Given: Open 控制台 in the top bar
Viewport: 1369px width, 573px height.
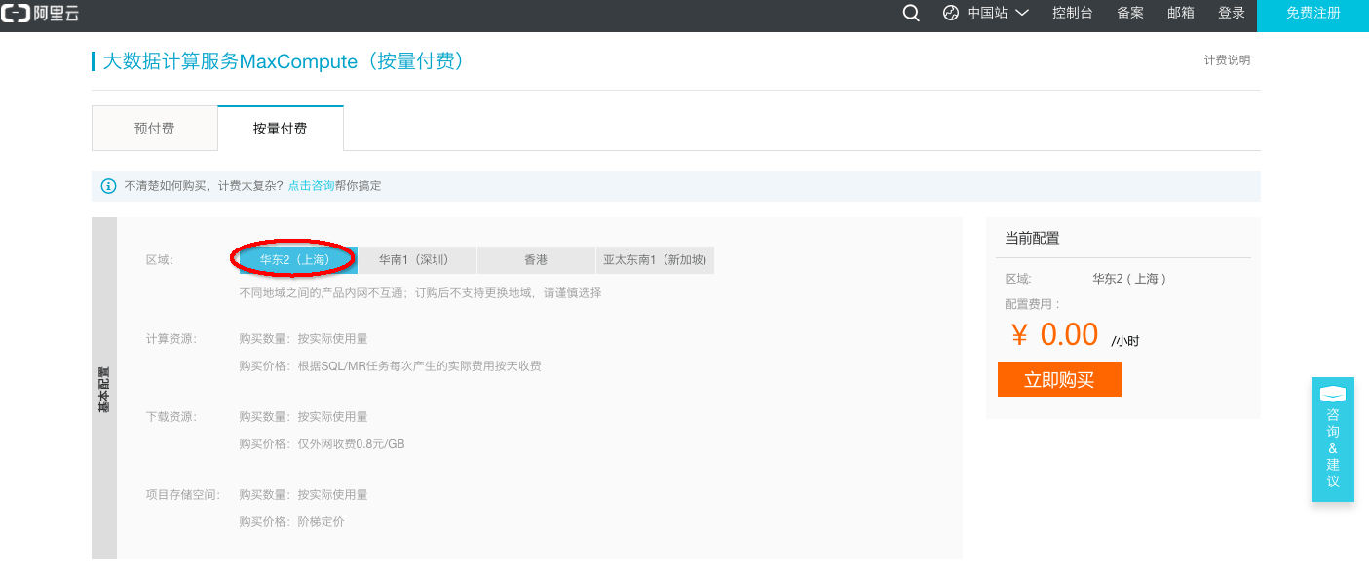Looking at the screenshot, I should (1072, 14).
